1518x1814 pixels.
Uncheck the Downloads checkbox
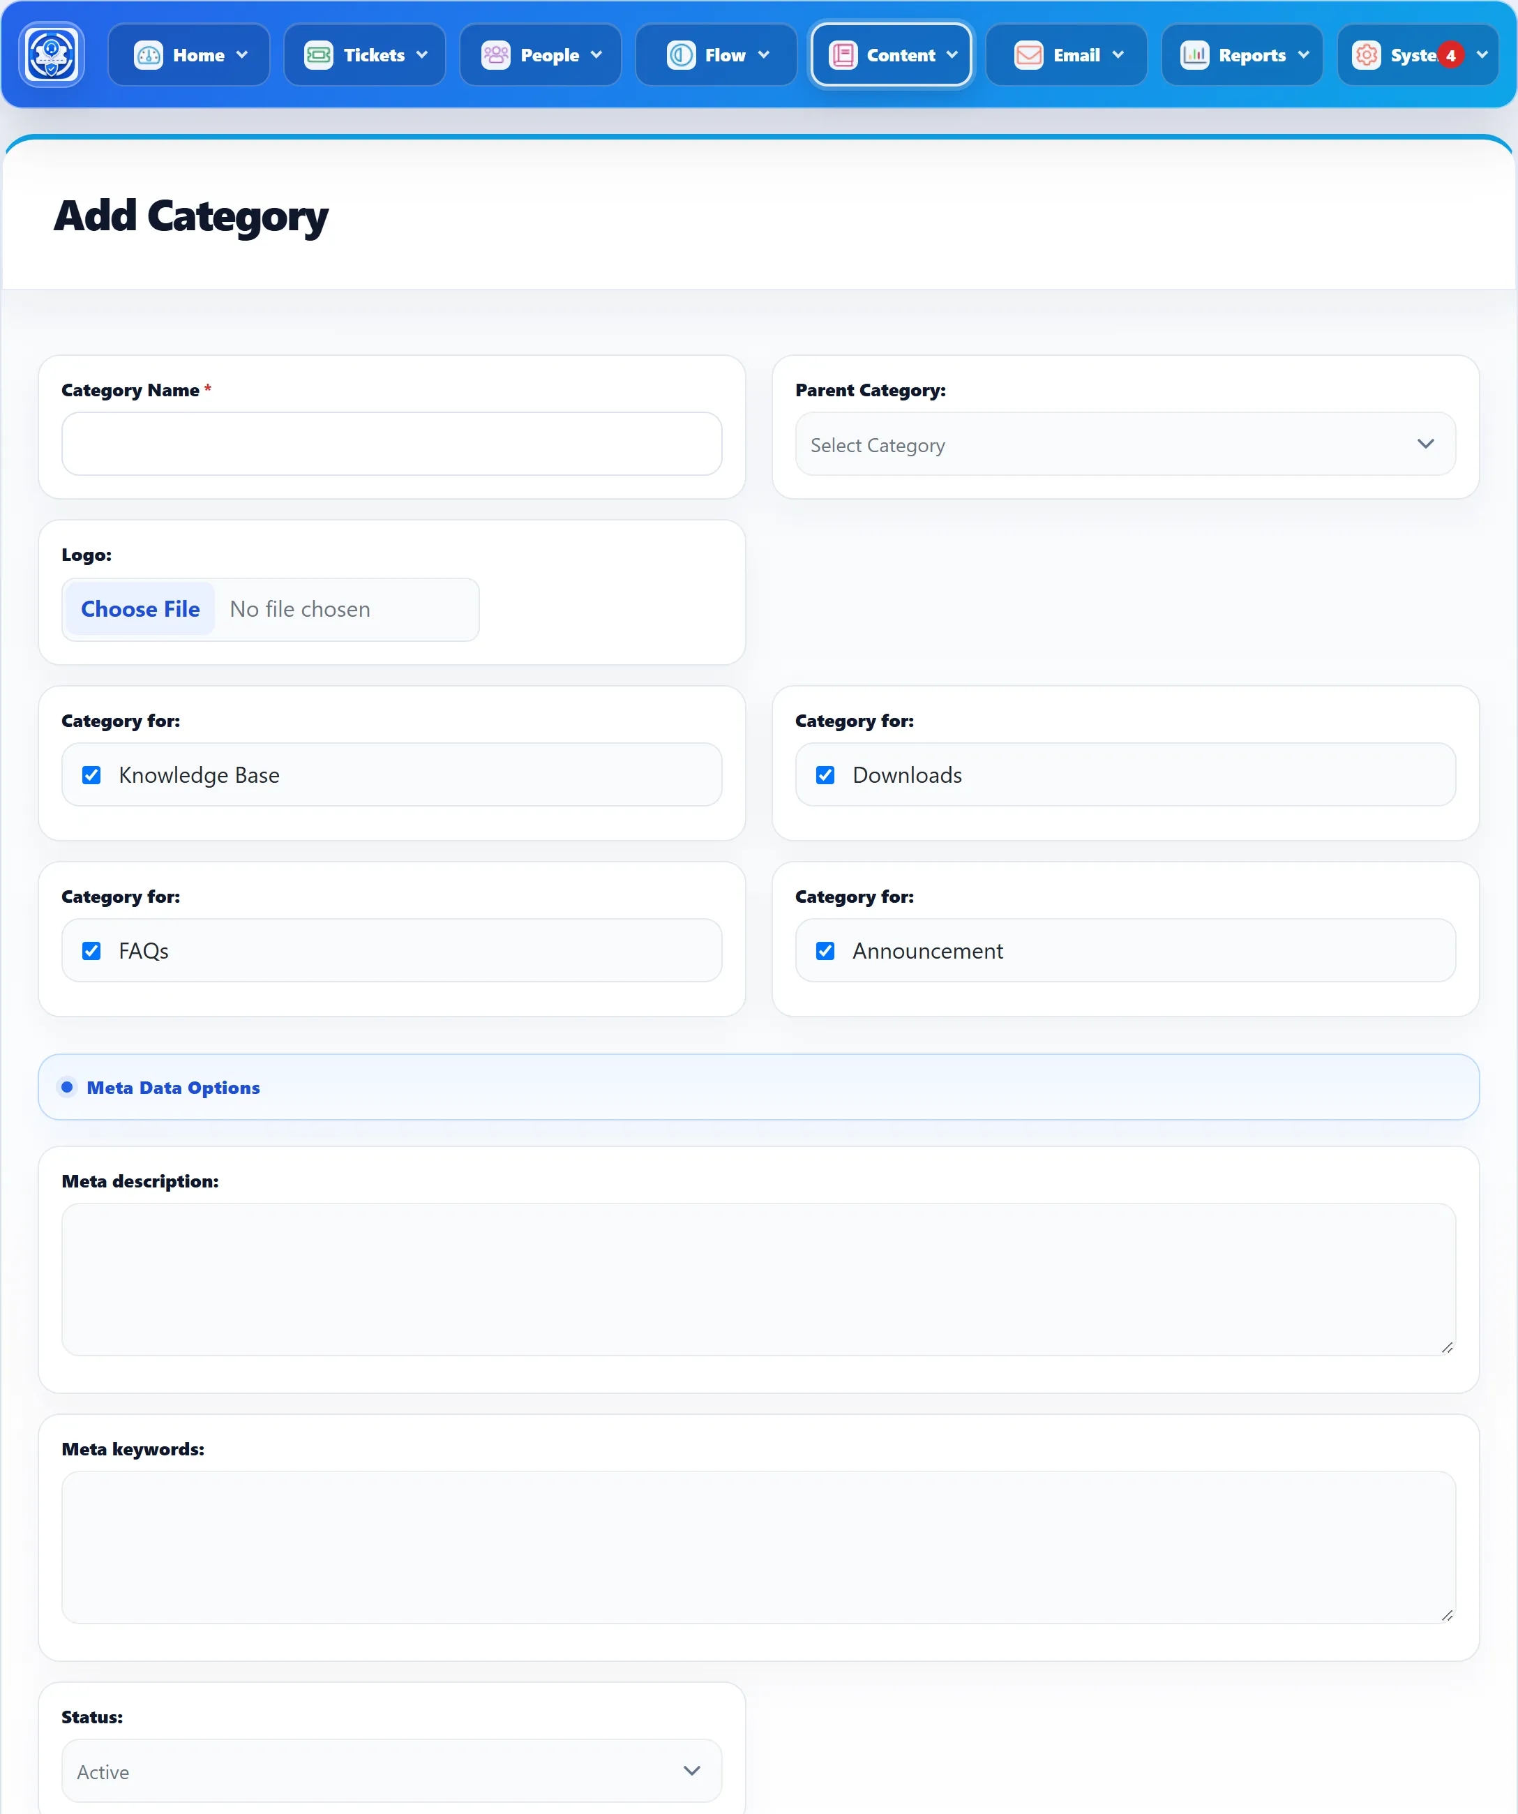click(x=825, y=775)
